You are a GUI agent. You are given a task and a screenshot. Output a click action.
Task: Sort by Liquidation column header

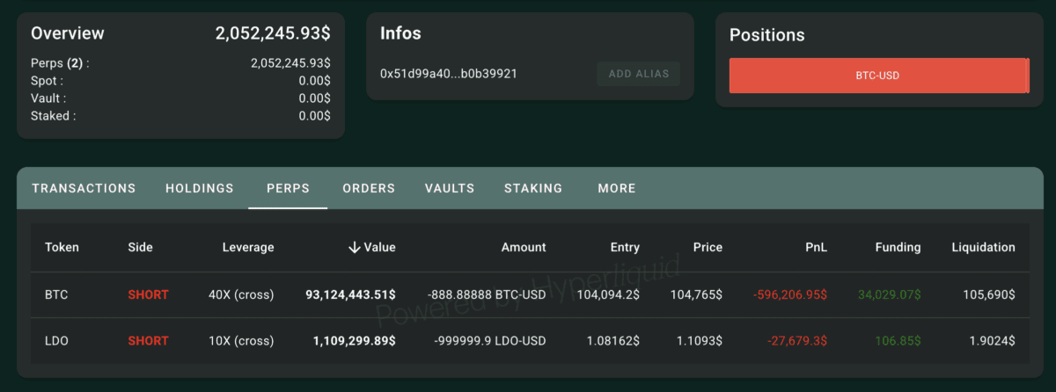click(x=983, y=248)
